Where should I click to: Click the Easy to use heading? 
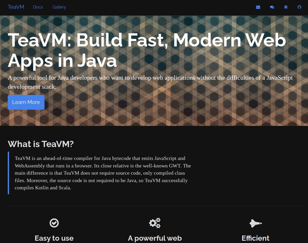54,238
